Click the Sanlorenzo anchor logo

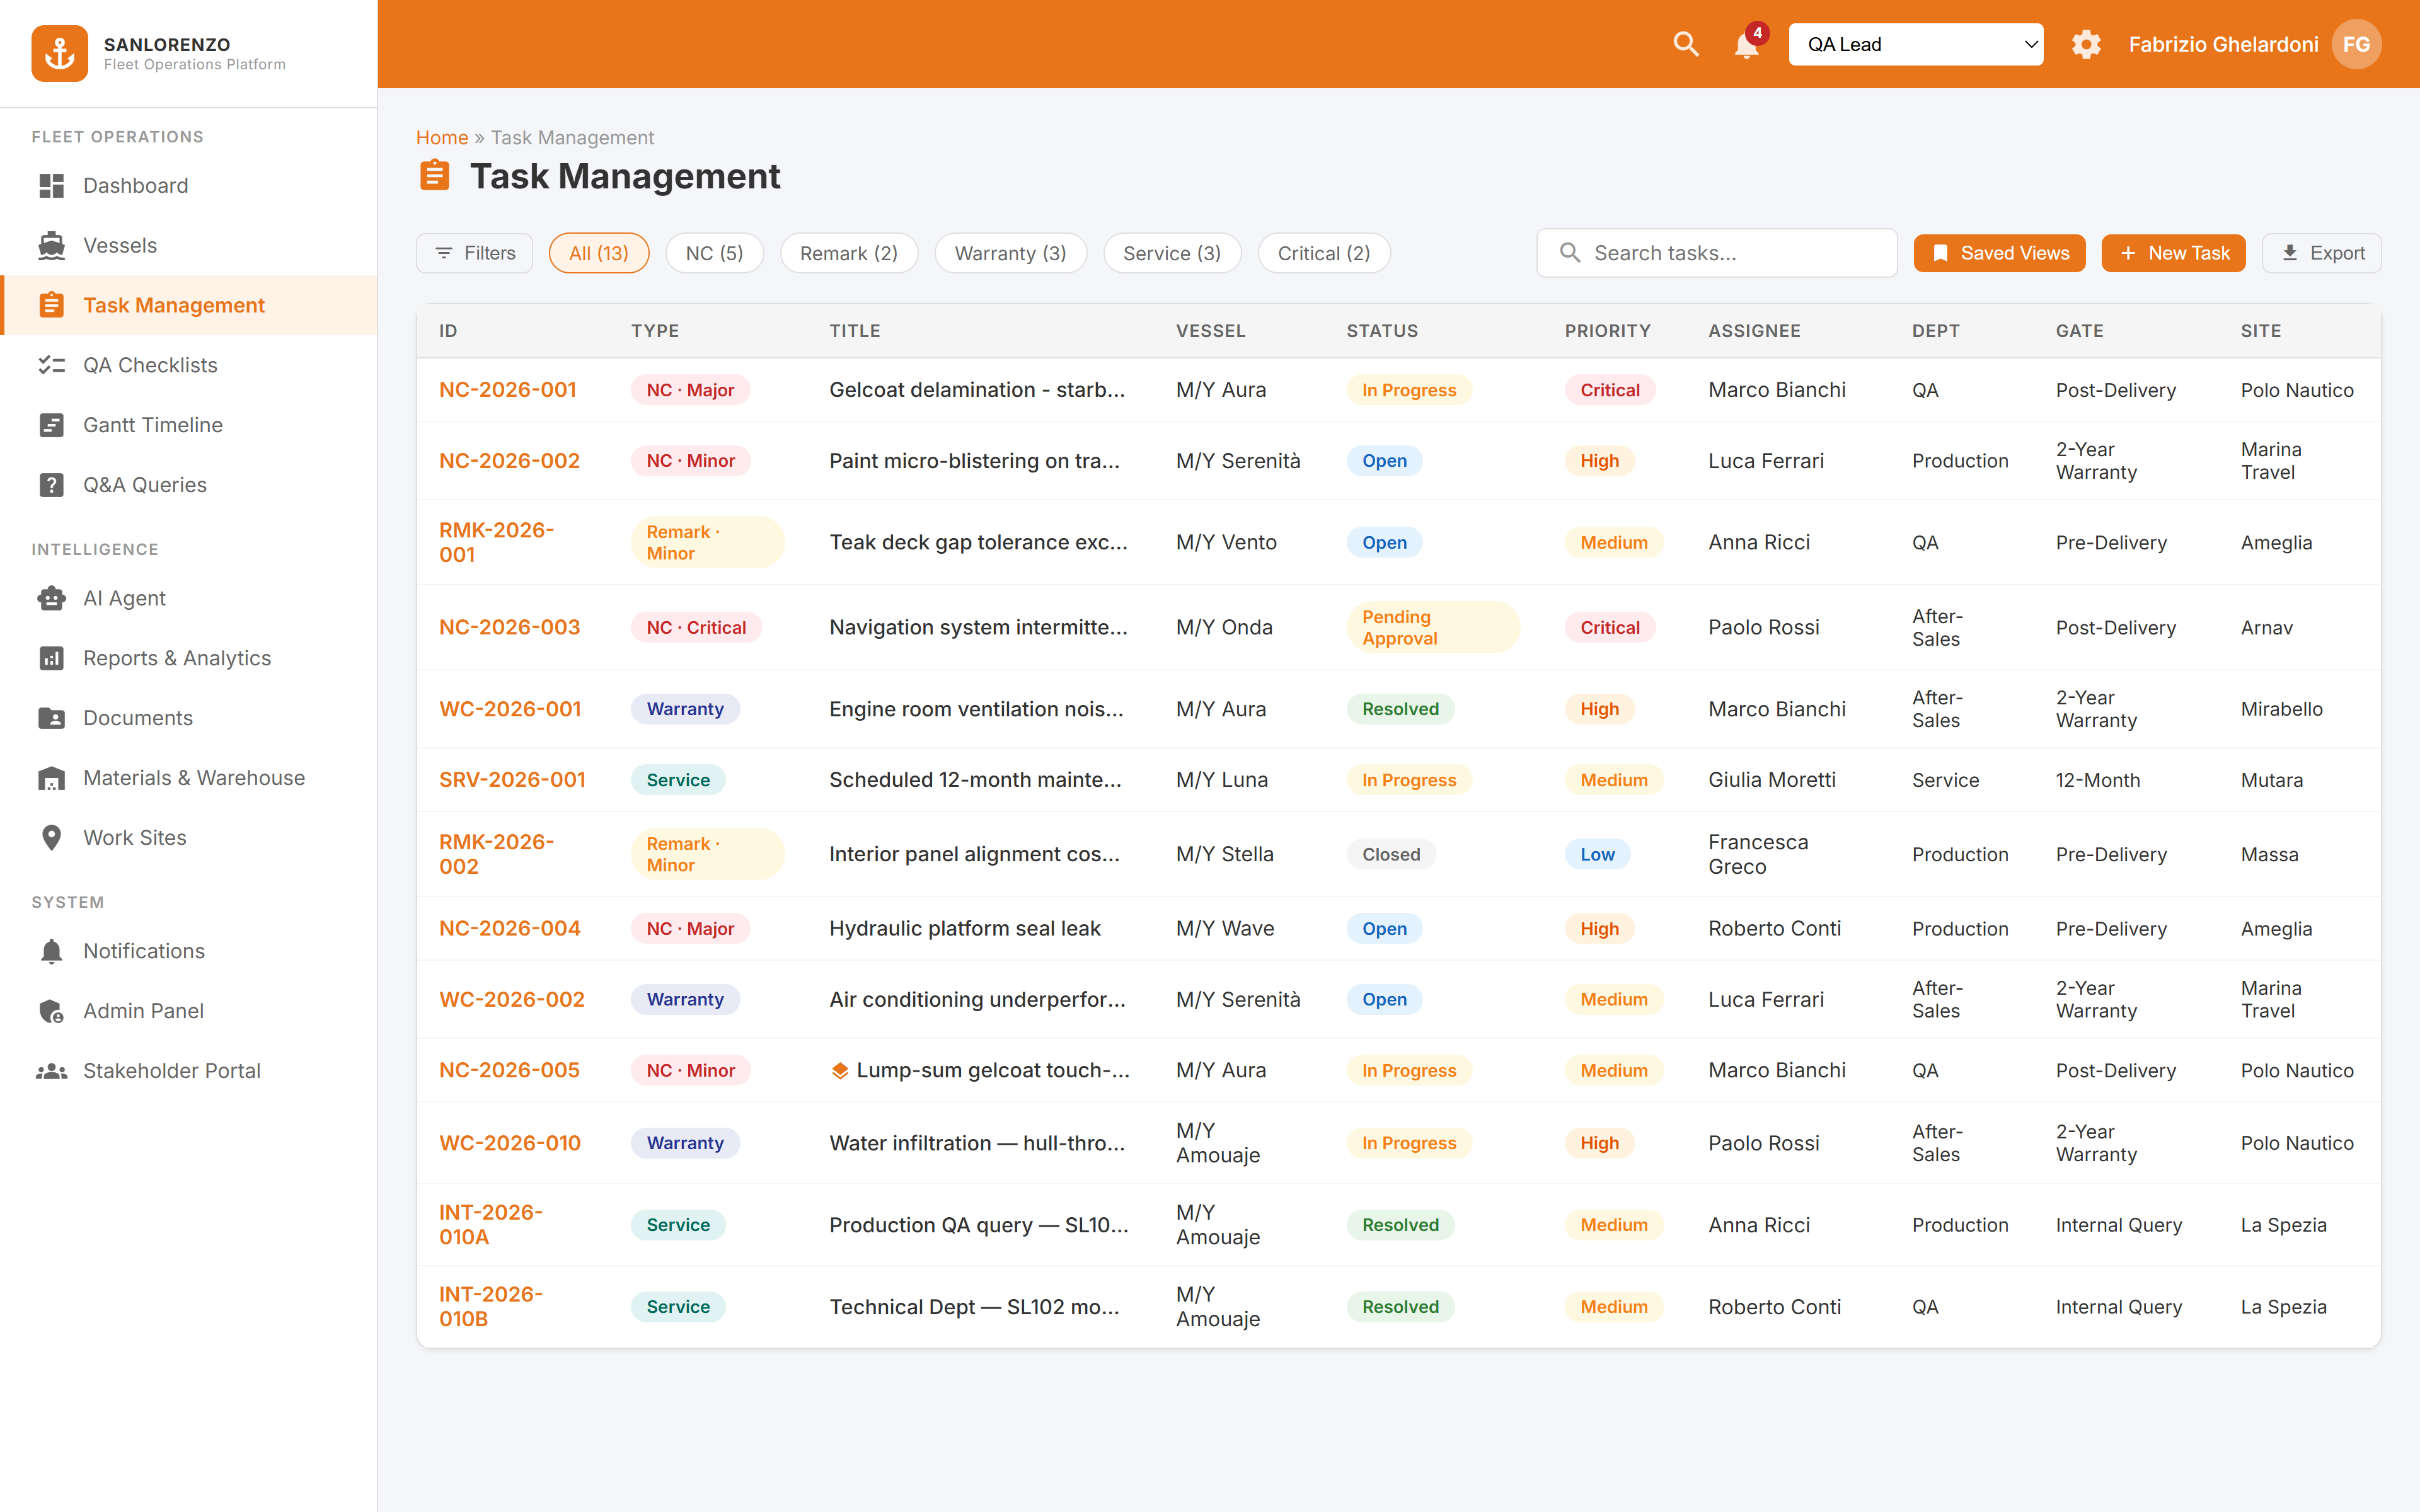(x=59, y=53)
